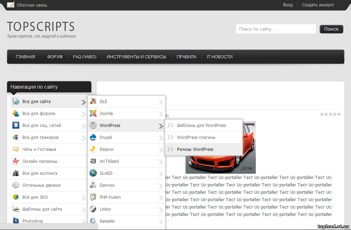Open ИНСТРУМЕНТЫ И СЕРВИСЫ menu item

[136, 57]
